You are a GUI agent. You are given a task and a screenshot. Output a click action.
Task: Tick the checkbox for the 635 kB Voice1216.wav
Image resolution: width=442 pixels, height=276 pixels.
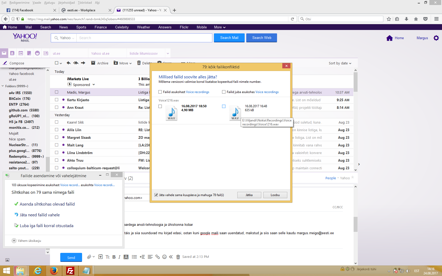[x=224, y=106]
